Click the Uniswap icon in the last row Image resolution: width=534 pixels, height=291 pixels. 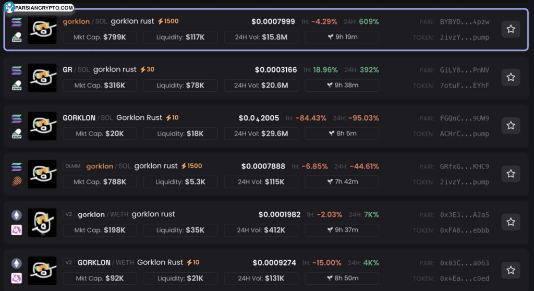tap(16, 278)
